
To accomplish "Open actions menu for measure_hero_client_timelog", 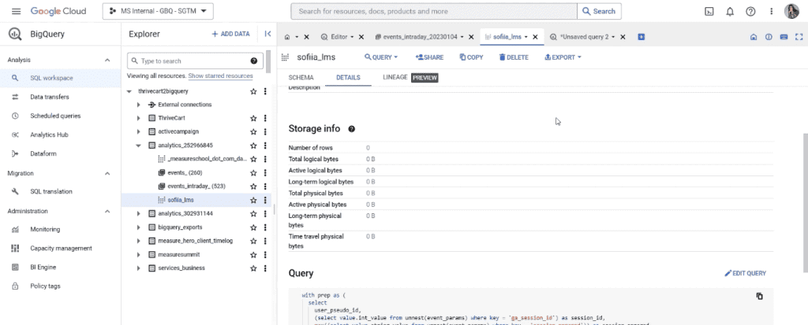I will [265, 241].
